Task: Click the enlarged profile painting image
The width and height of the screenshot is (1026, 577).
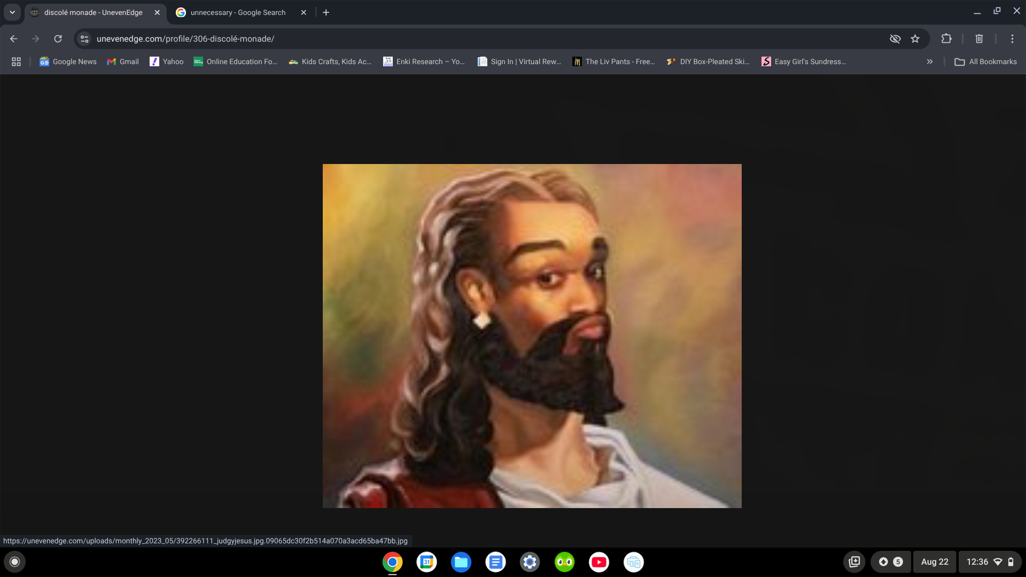Action: [532, 336]
